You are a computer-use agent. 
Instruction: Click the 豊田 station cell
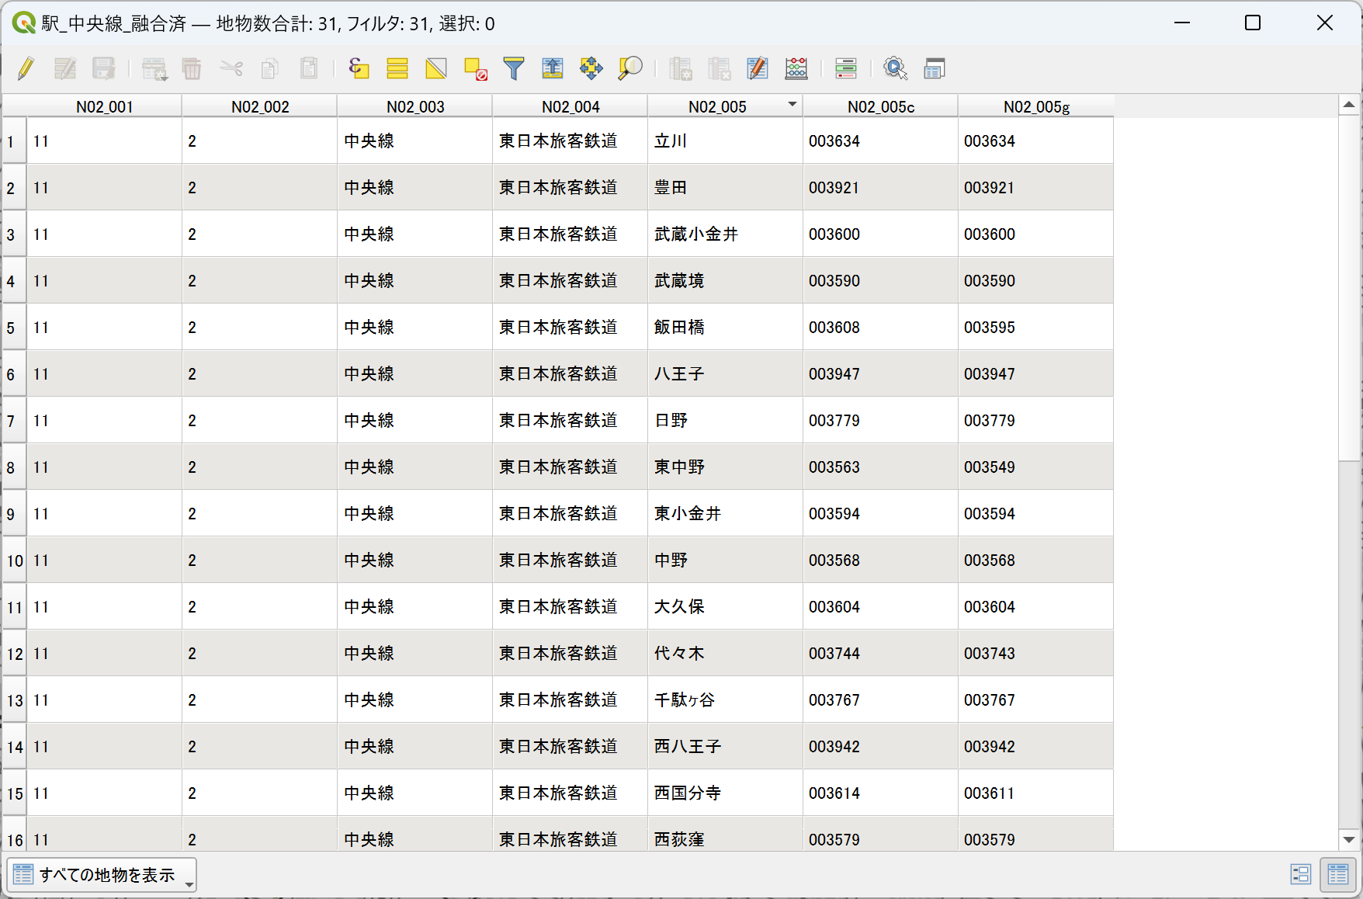coord(725,187)
